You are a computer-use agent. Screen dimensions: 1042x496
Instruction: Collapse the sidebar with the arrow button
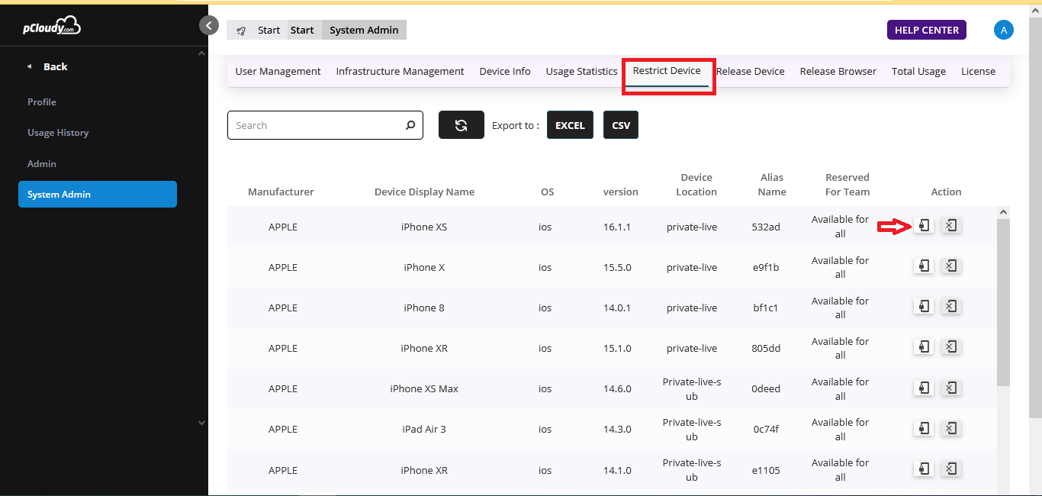click(x=208, y=25)
